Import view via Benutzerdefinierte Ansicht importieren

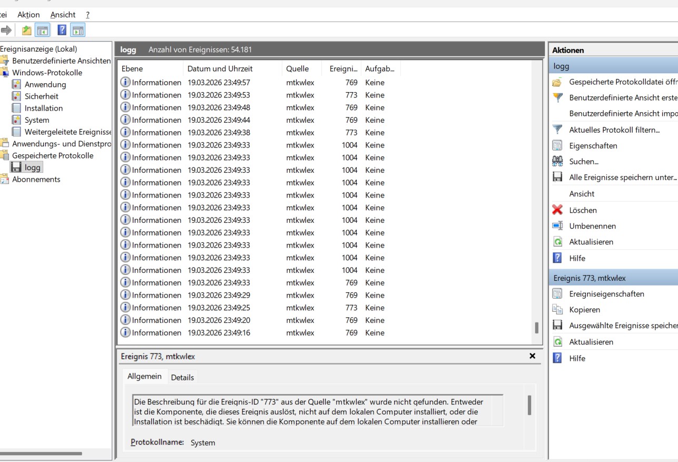pos(623,113)
